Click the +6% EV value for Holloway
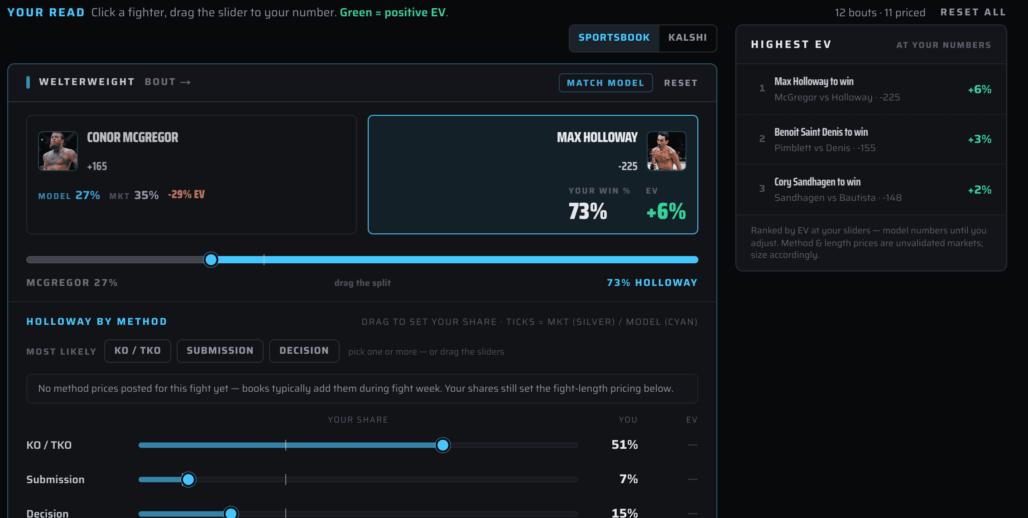Image resolution: width=1028 pixels, height=518 pixels. point(666,211)
